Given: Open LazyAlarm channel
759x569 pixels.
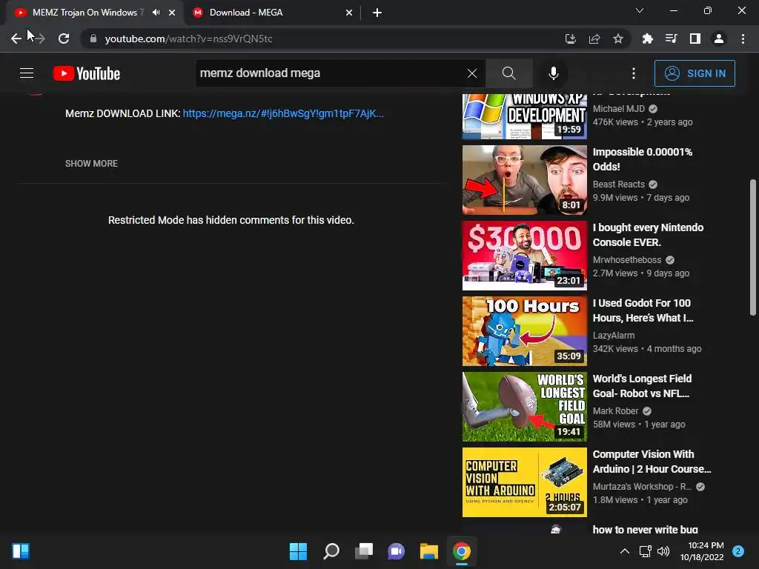Looking at the screenshot, I should point(613,336).
